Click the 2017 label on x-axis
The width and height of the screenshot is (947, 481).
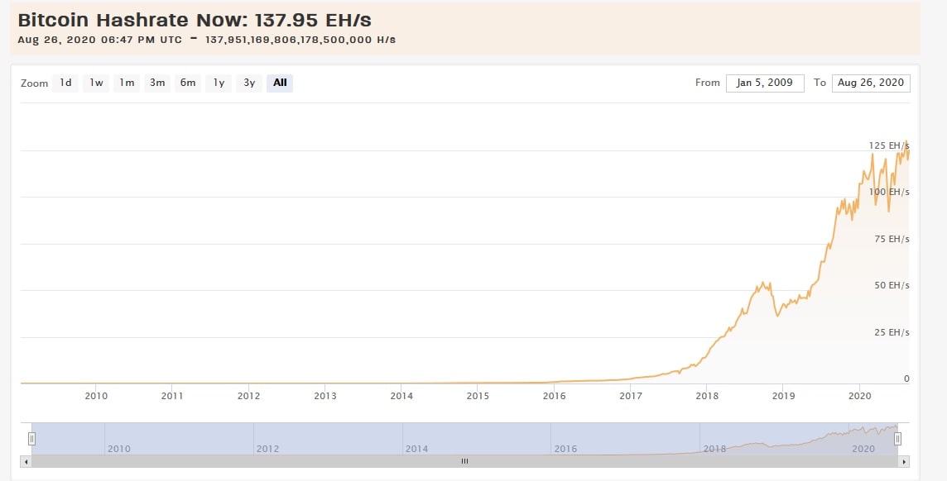(x=631, y=396)
